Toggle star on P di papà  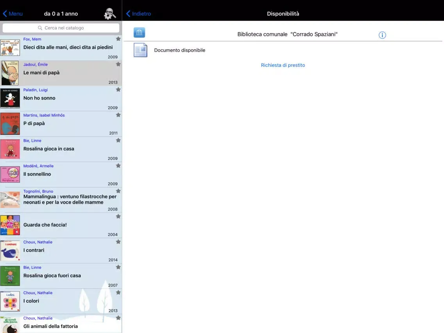coord(118,115)
